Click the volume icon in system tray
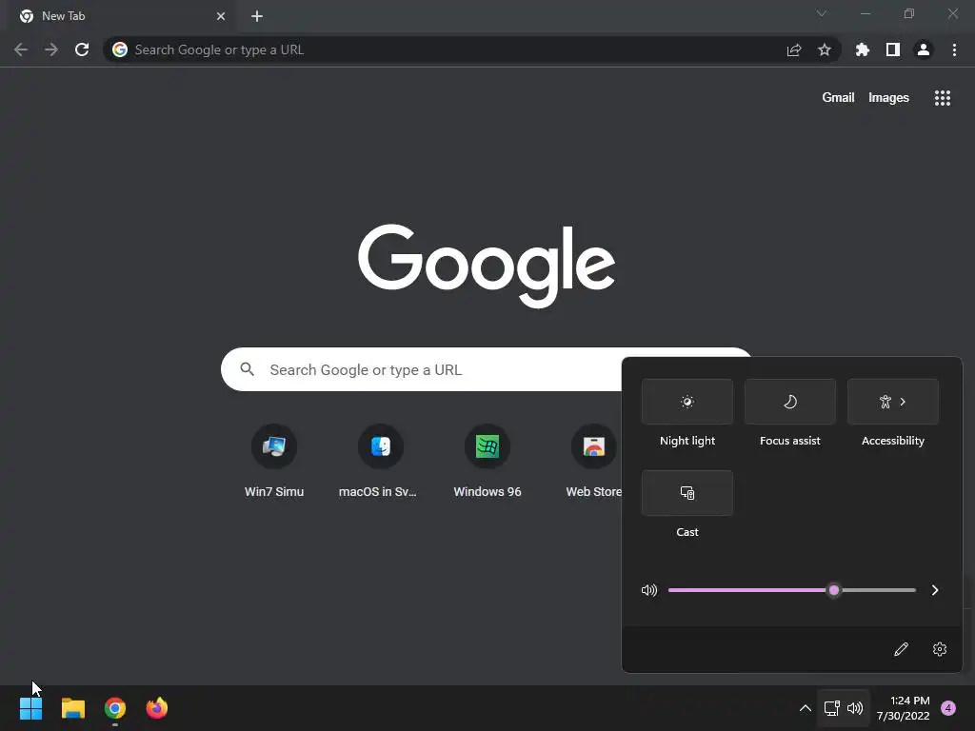 855,708
